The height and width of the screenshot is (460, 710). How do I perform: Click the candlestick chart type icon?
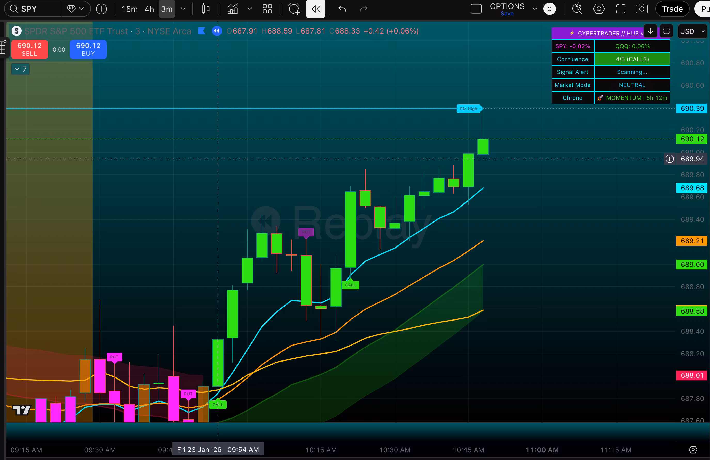pyautogui.click(x=206, y=9)
